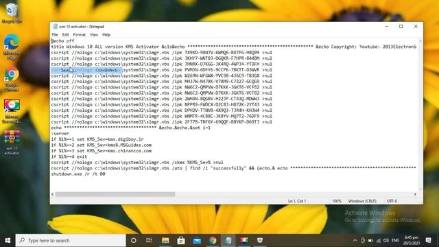
Task: Open Chrome from the taskbar
Action: (x=213, y=240)
